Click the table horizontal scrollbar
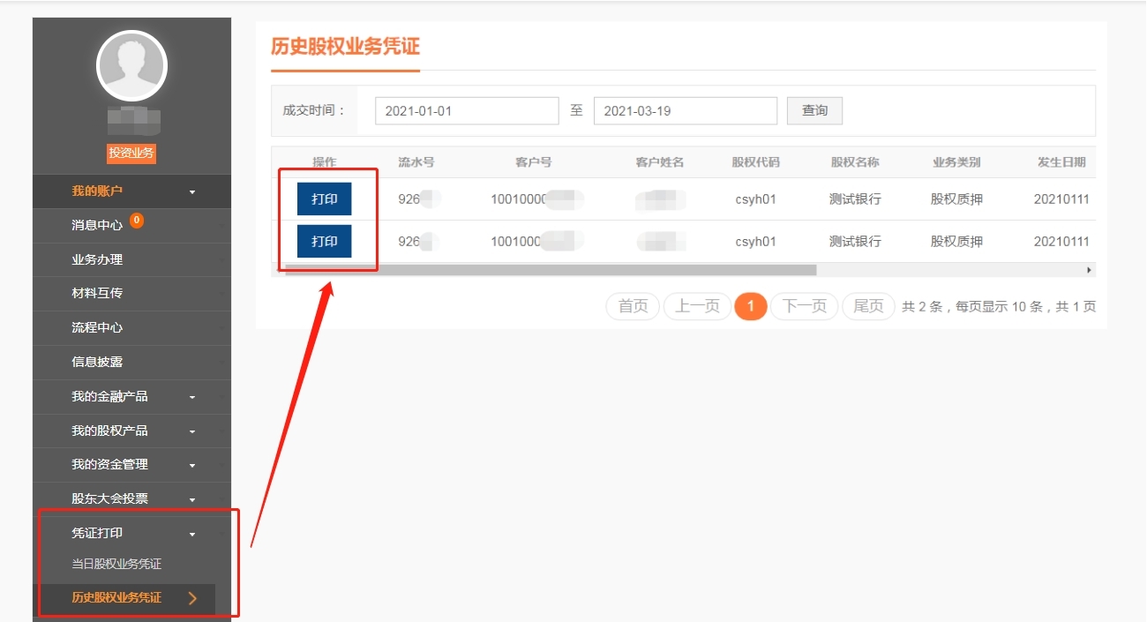 [547, 270]
